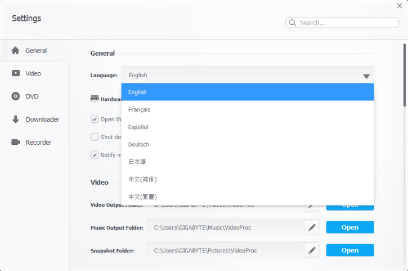Click the magnifier icon in search box
Screen dimensions: 408x271
(x=293, y=23)
